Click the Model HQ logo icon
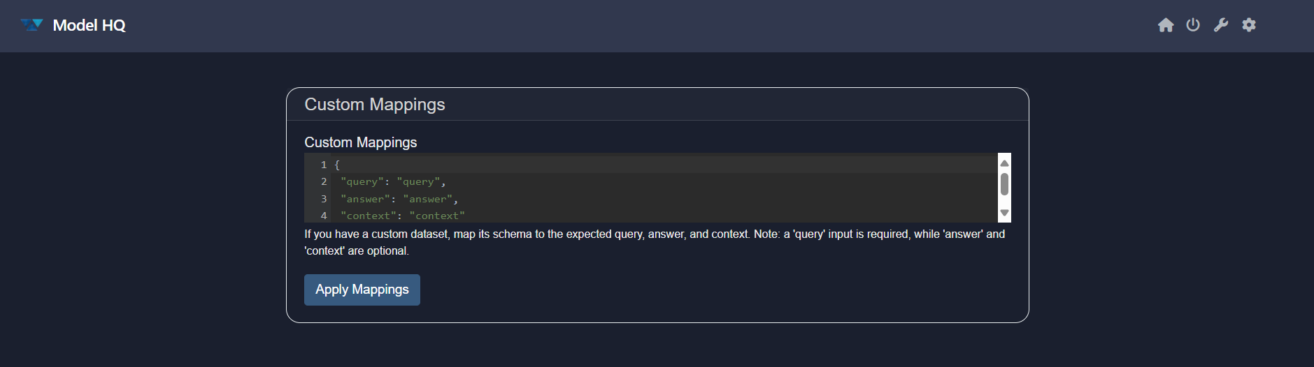Screen dimensions: 1314x367 click(32, 25)
